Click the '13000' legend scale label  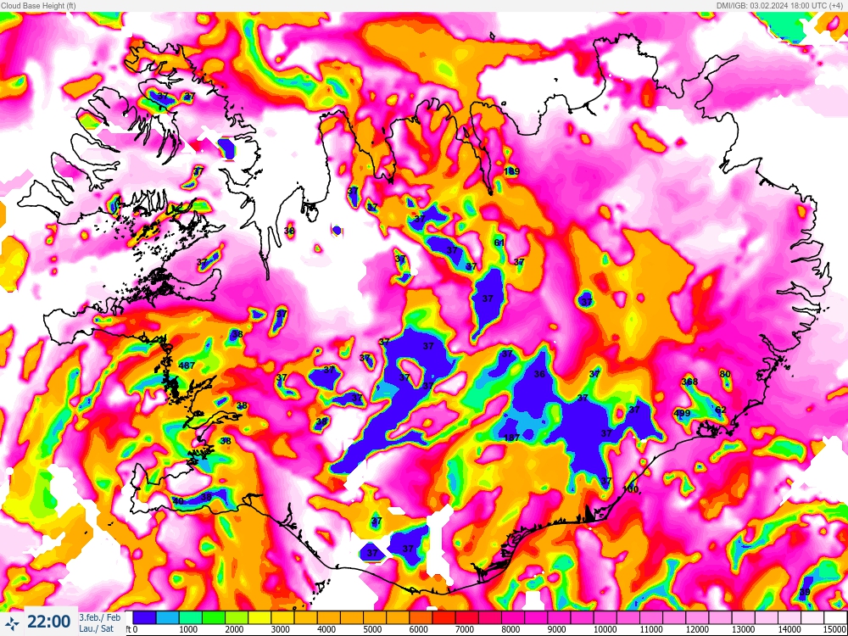tap(743, 629)
